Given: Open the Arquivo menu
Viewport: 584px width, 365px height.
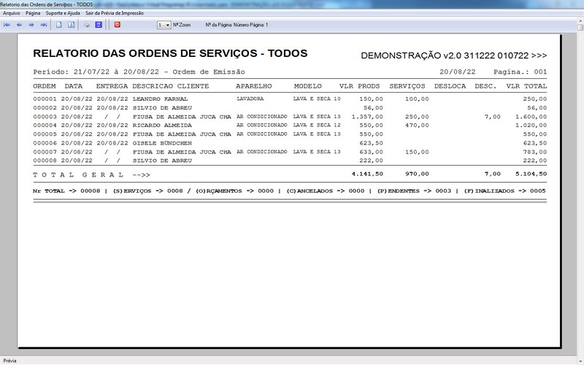Looking at the screenshot, I should tap(12, 13).
